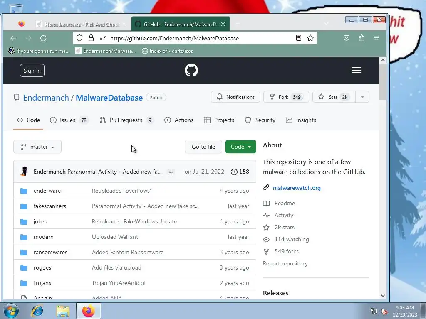Open the Windows Start button
Viewport: 426px width, 319px height.
pos(11,311)
